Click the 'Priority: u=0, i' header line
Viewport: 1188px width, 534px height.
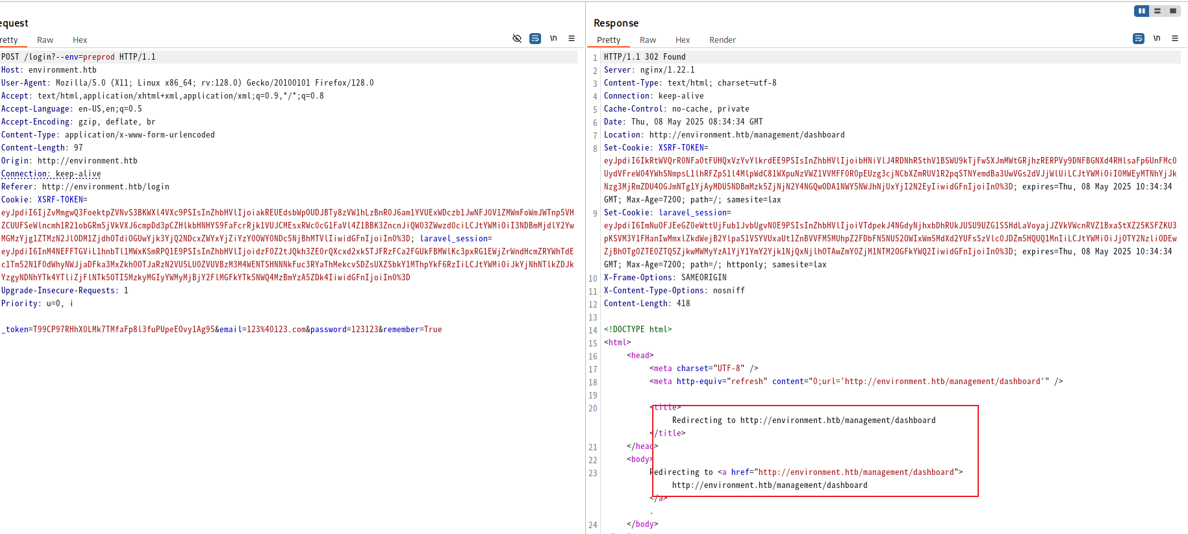pyautogui.click(x=38, y=304)
